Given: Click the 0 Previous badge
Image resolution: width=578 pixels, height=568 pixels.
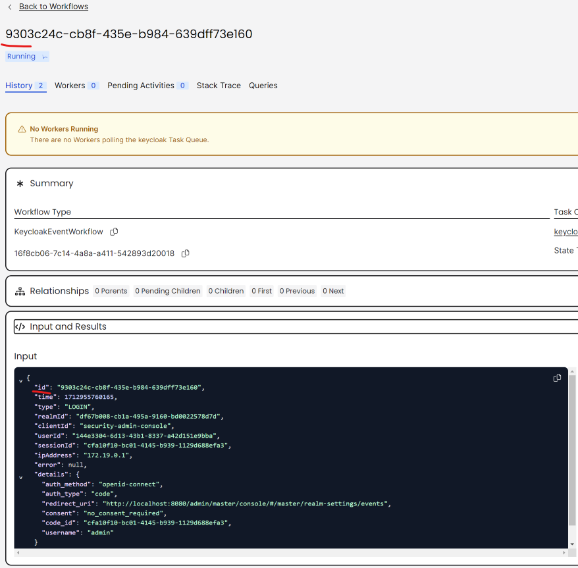Looking at the screenshot, I should [297, 291].
